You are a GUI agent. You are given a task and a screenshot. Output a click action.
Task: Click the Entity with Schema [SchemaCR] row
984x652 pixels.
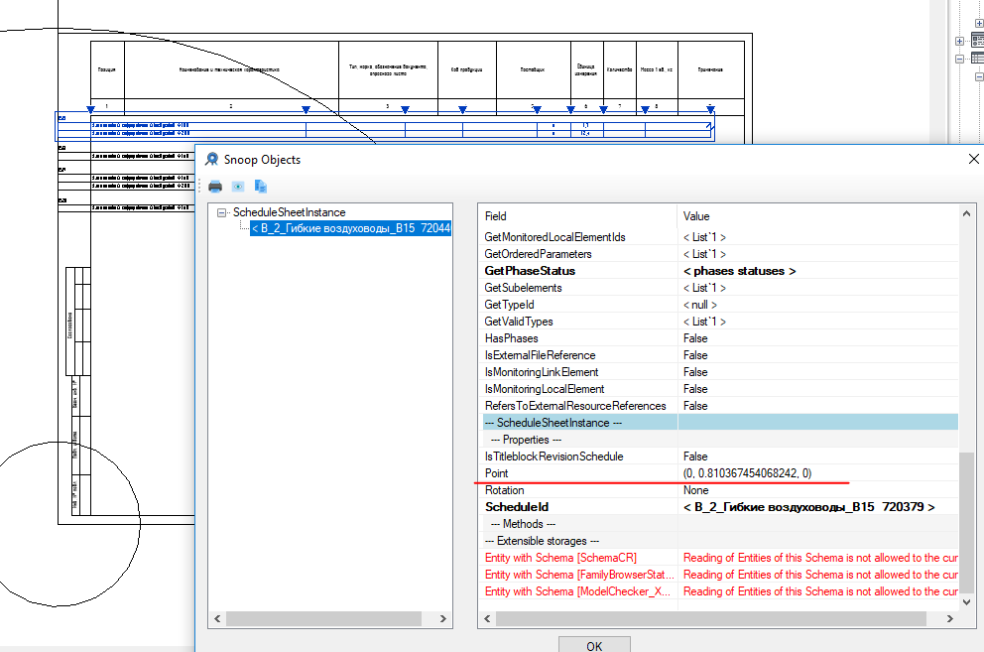tap(720, 558)
